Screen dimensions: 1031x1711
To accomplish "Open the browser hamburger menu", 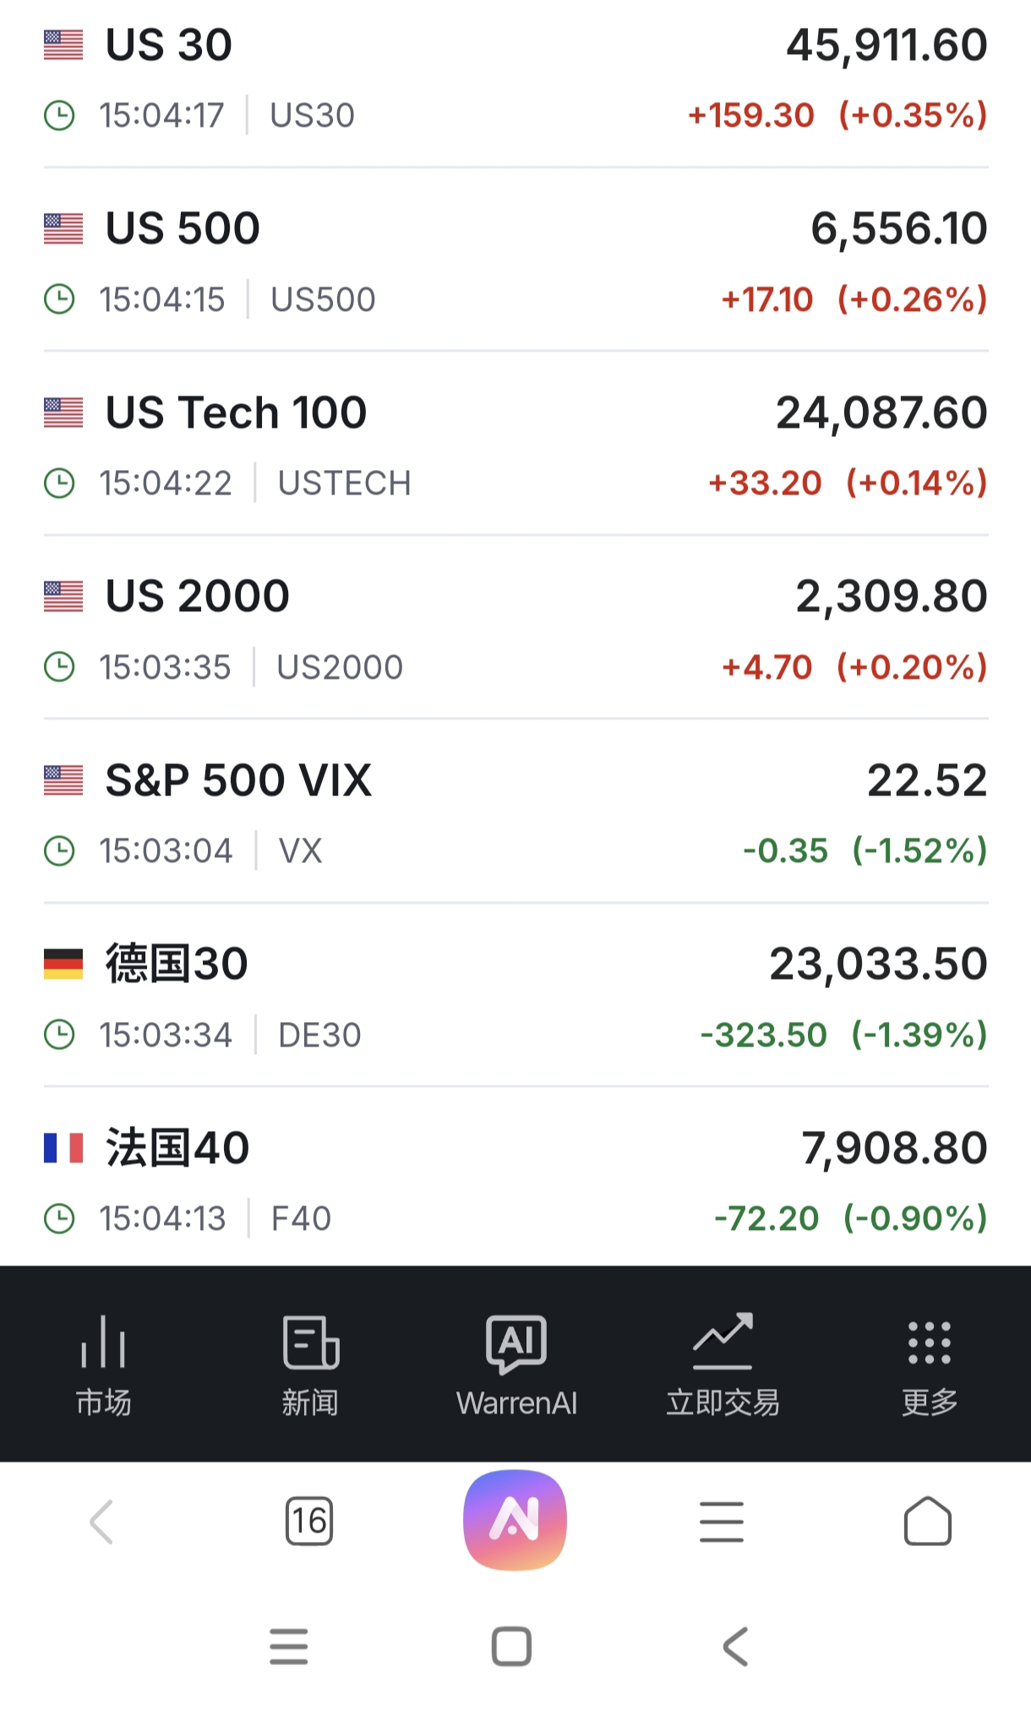I will [722, 1522].
